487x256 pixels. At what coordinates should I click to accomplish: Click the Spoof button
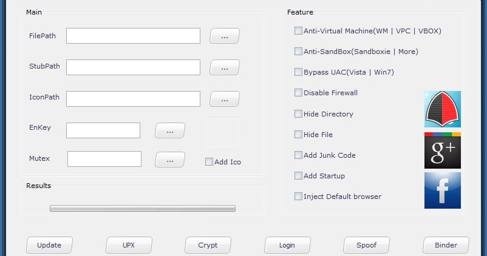(x=367, y=245)
